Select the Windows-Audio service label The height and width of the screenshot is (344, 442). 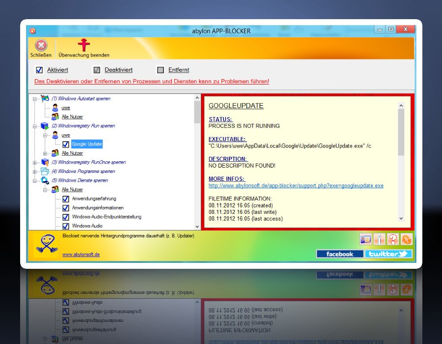pos(87,226)
